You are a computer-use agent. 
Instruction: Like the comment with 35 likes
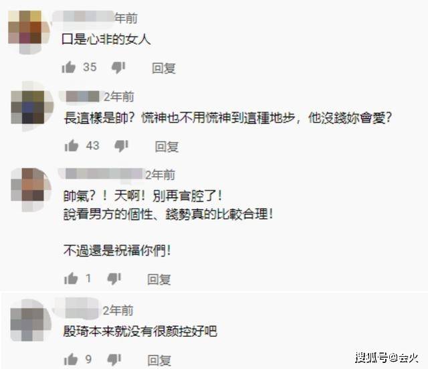[68, 67]
